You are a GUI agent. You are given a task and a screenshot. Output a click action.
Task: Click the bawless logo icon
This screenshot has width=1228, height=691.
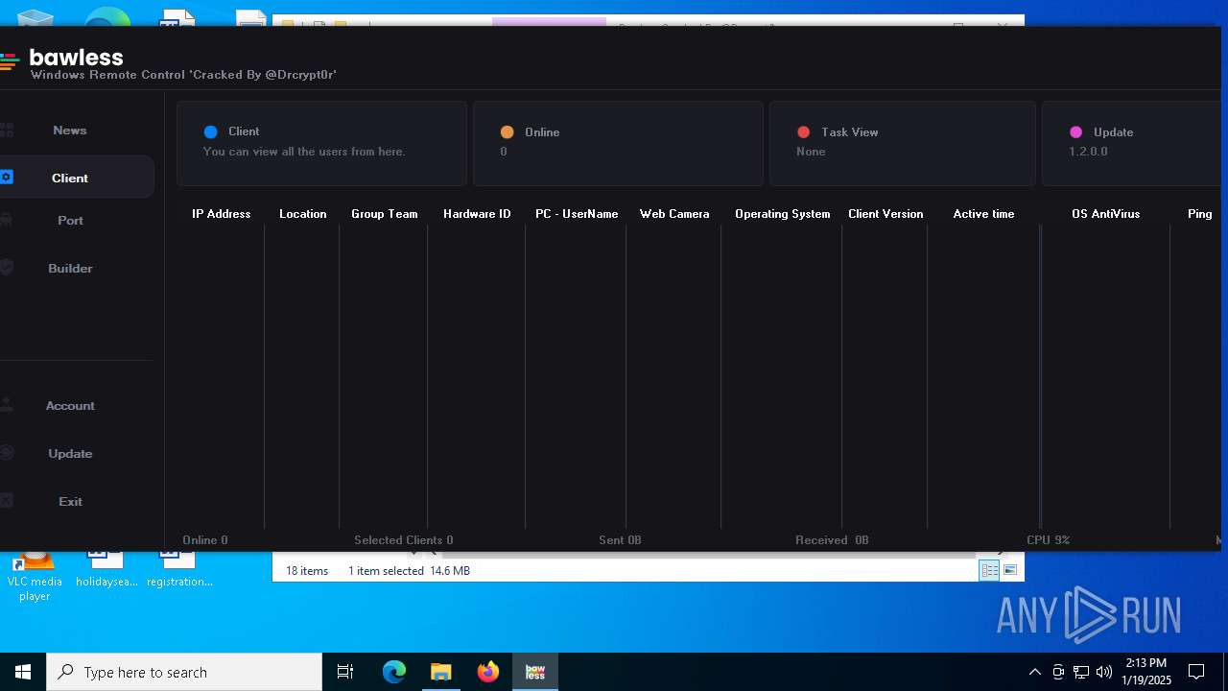[x=9, y=61]
